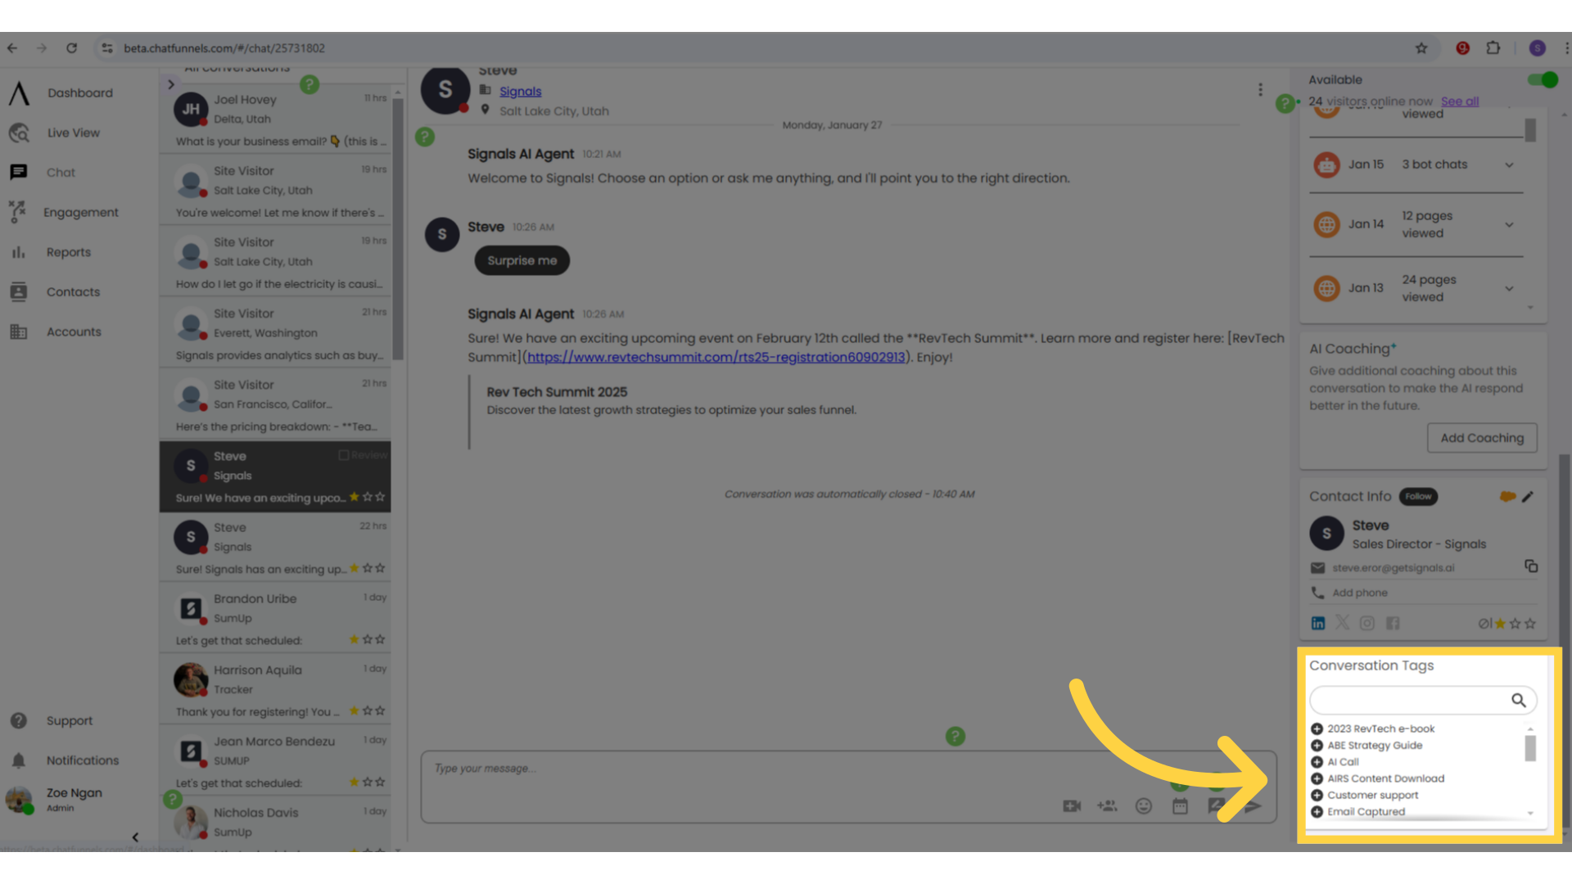This screenshot has width=1572, height=884.
Task: Toggle the Available status switch
Action: tap(1543, 79)
